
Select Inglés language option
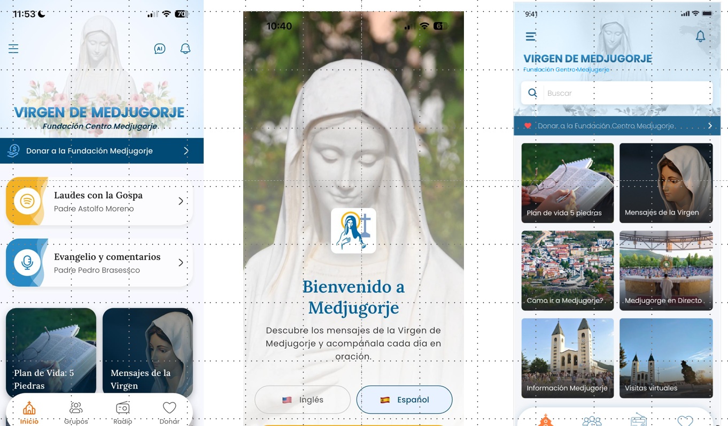pyautogui.click(x=303, y=400)
